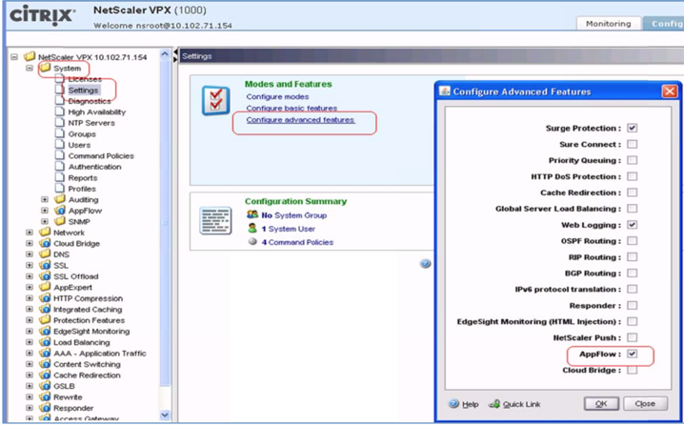
Task: Expand the AAA - Application Traffic node
Action: coord(30,354)
